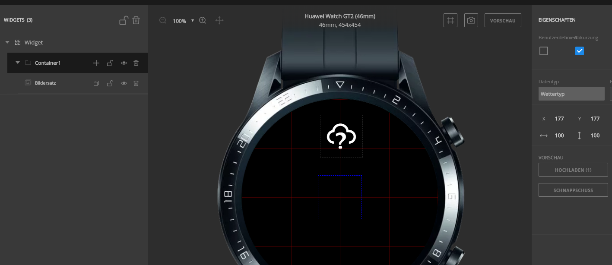
Task: Click the HOCHLADEN (1) button
Action: pyautogui.click(x=573, y=170)
